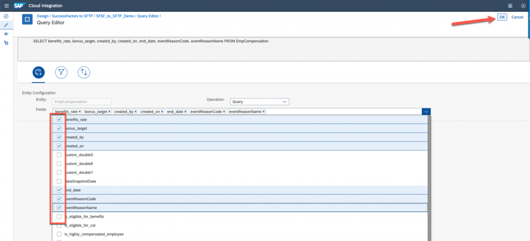Check the custom_double7 checkbox
Viewport: 530px width, 241px height.
coord(59,172)
